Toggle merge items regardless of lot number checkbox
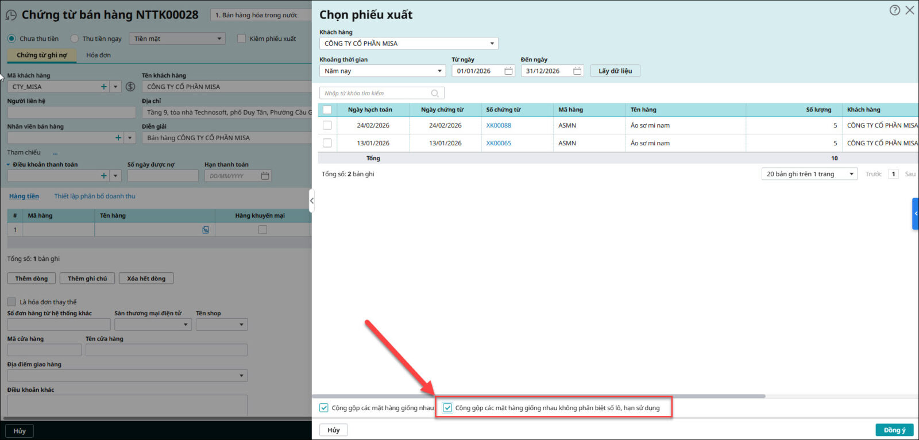This screenshot has width=919, height=440. pyautogui.click(x=447, y=408)
